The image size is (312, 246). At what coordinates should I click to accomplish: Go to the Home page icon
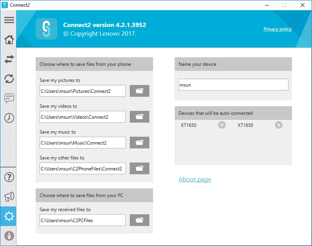pos(9,40)
